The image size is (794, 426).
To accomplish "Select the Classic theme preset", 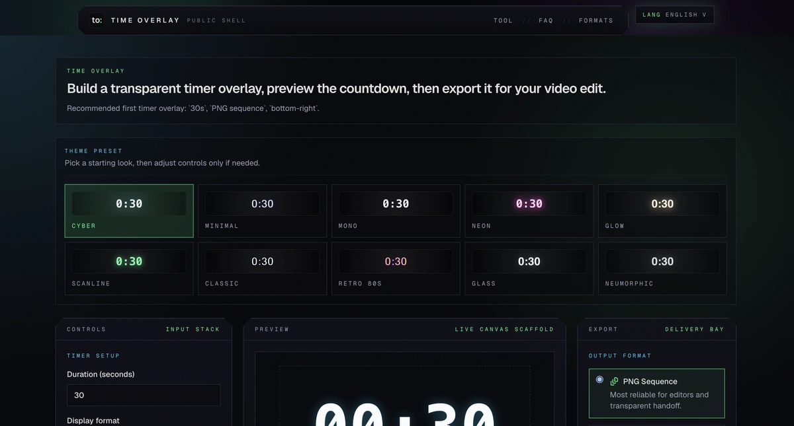I will tap(262, 269).
